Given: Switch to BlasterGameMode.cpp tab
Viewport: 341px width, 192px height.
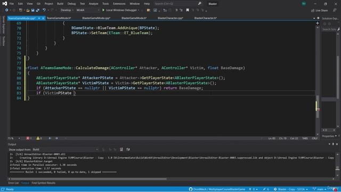Looking at the screenshot, I should tap(96, 18).
